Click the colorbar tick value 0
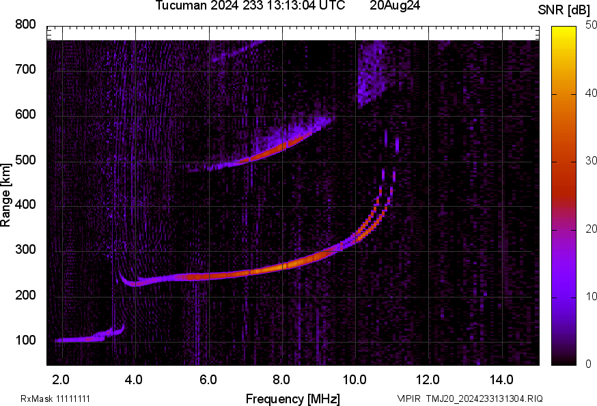This screenshot has width=597, height=406. click(589, 364)
